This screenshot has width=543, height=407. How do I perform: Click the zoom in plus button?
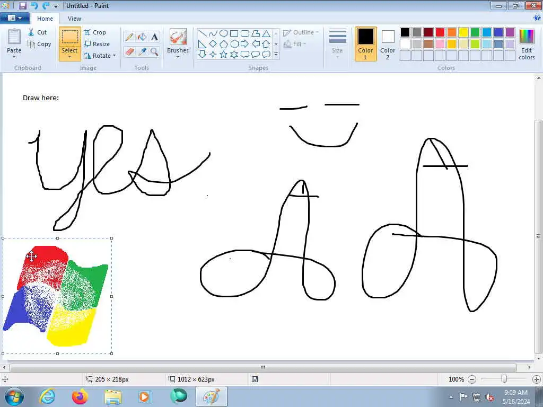537,379
